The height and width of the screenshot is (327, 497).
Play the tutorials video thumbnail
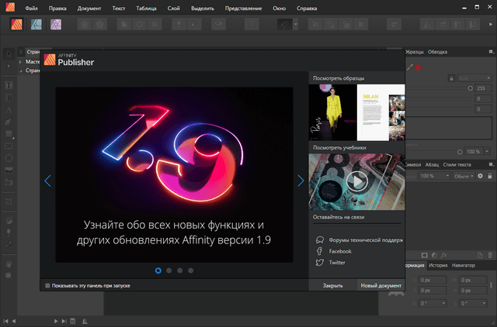pos(356,181)
